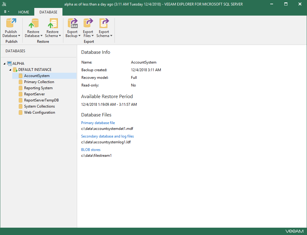The width and height of the screenshot is (307, 235).
Task: Click the AccountSystem database icon
Action: (21, 76)
